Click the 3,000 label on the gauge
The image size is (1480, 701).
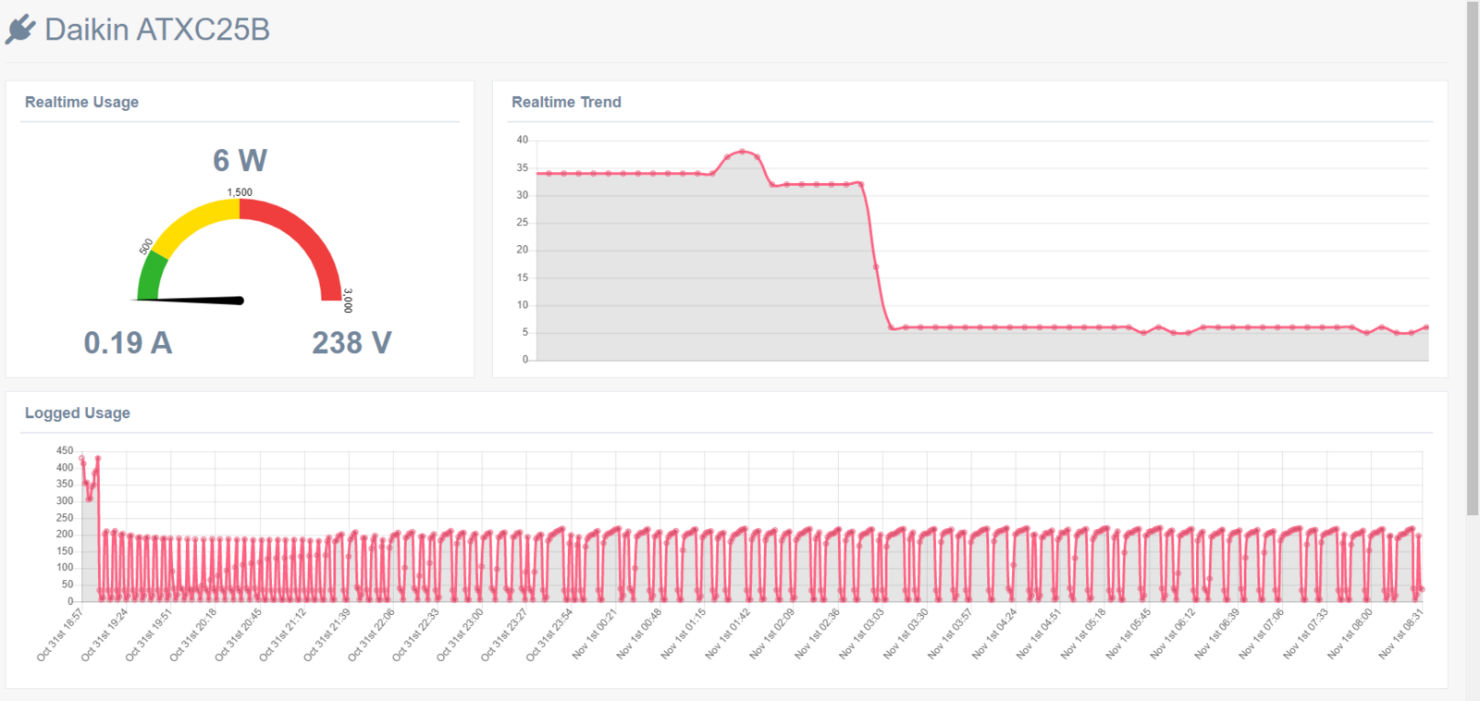coord(348,301)
